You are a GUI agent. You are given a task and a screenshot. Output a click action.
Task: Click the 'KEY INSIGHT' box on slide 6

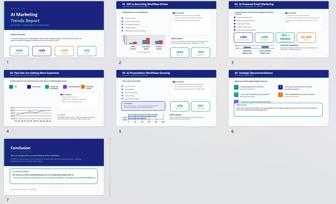[x=278, y=110]
